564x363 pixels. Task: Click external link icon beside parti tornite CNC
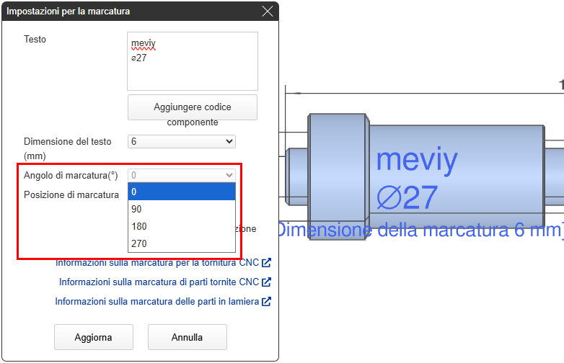click(266, 282)
